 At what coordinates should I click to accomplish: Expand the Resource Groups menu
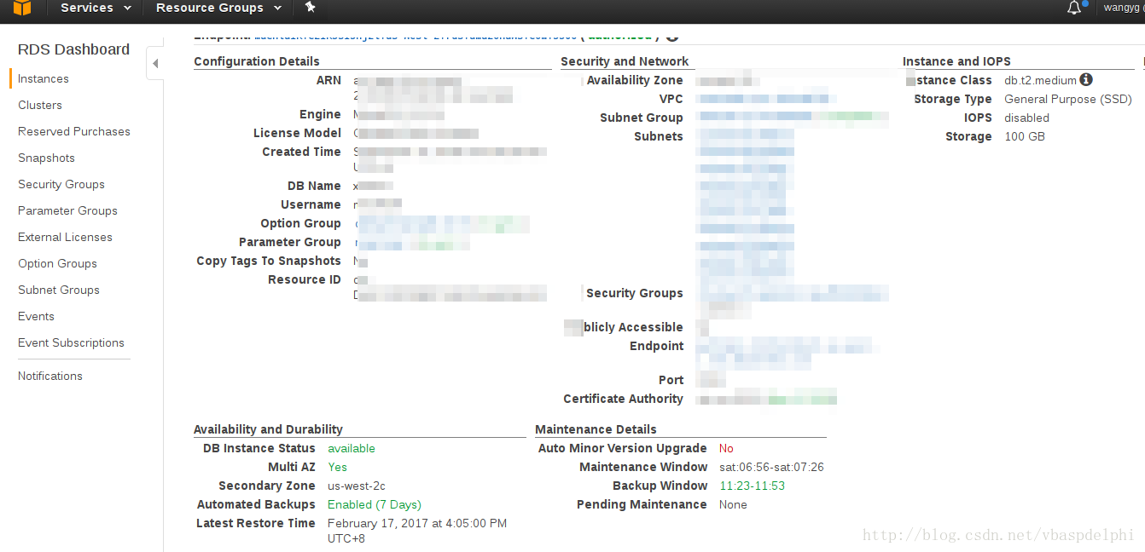[218, 9]
